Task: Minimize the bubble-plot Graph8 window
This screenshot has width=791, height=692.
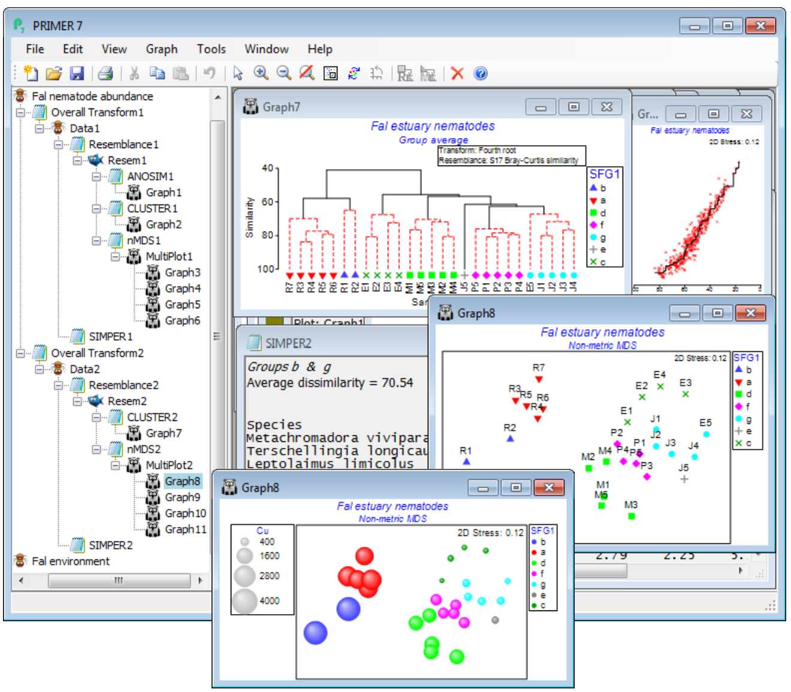Action: coord(483,488)
